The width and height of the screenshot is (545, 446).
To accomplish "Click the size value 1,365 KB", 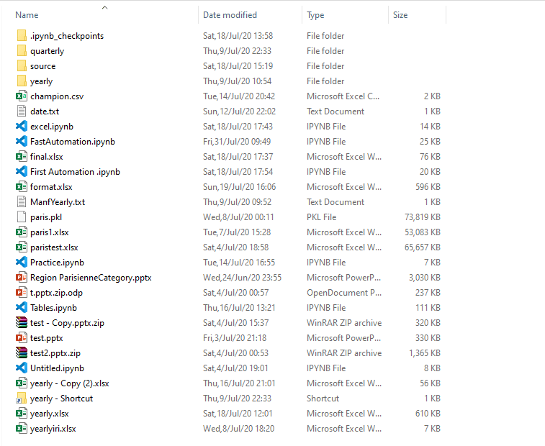I will [424, 353].
